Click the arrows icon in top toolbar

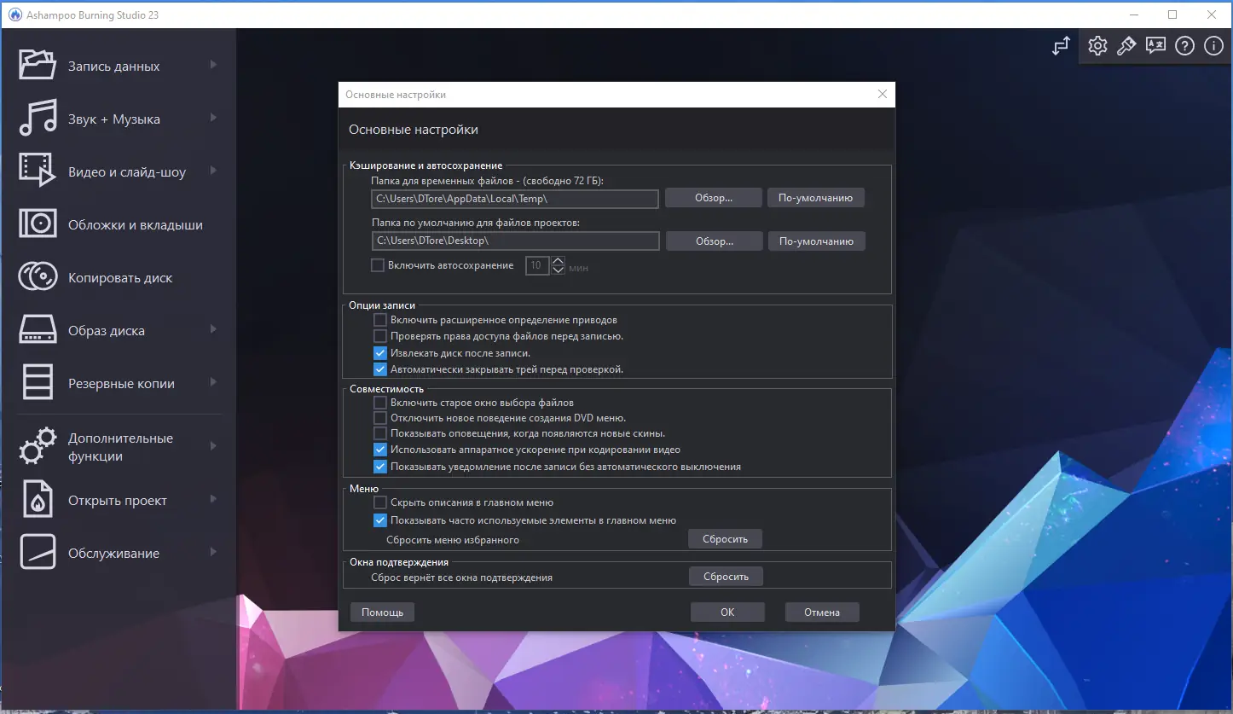point(1061,46)
